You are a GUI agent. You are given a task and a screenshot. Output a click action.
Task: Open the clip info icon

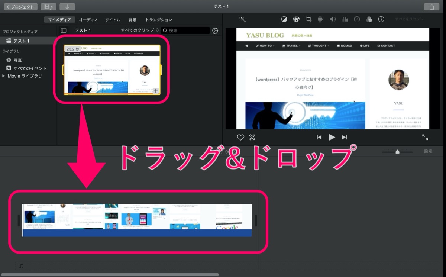pos(381,19)
